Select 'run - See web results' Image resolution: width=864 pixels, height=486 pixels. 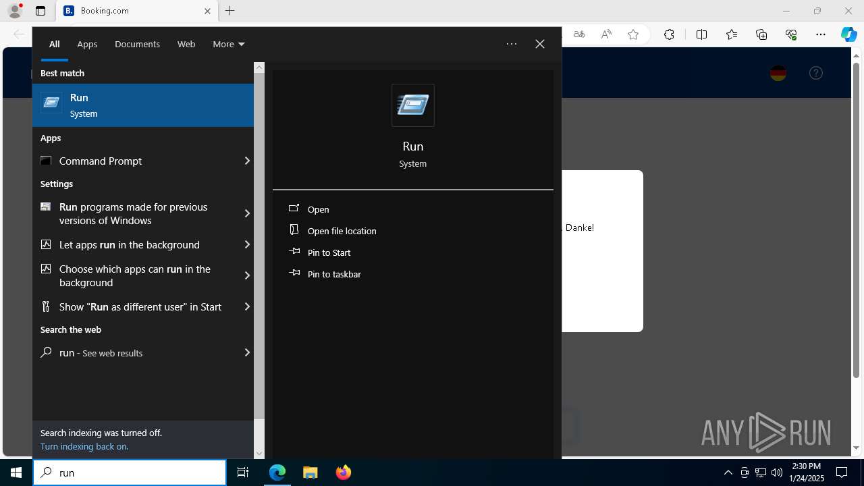pyautogui.click(x=135, y=352)
